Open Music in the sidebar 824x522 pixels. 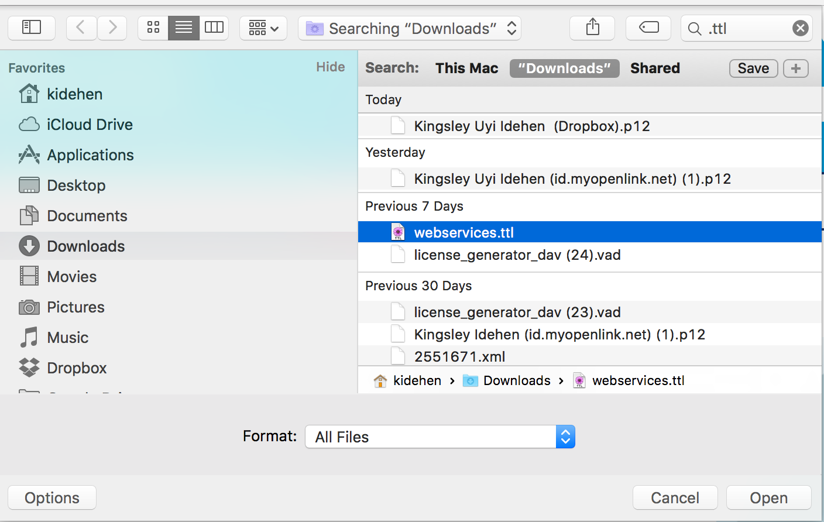click(178, 338)
